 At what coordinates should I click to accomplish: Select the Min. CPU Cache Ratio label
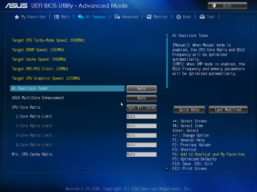[32, 154]
